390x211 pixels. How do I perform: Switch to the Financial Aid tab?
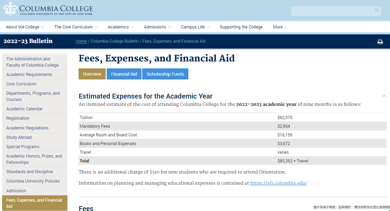point(124,74)
